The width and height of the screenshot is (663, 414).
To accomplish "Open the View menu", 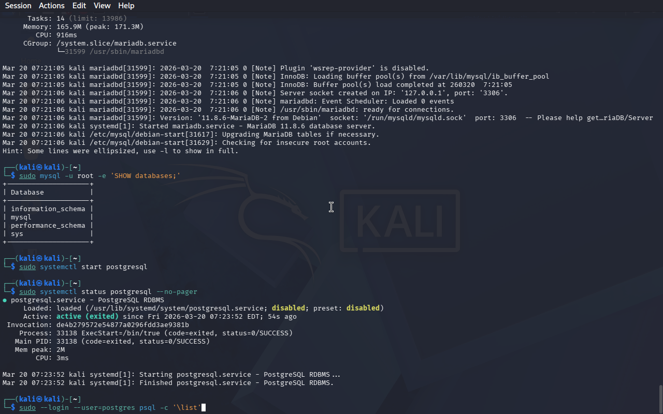I will click(x=102, y=6).
